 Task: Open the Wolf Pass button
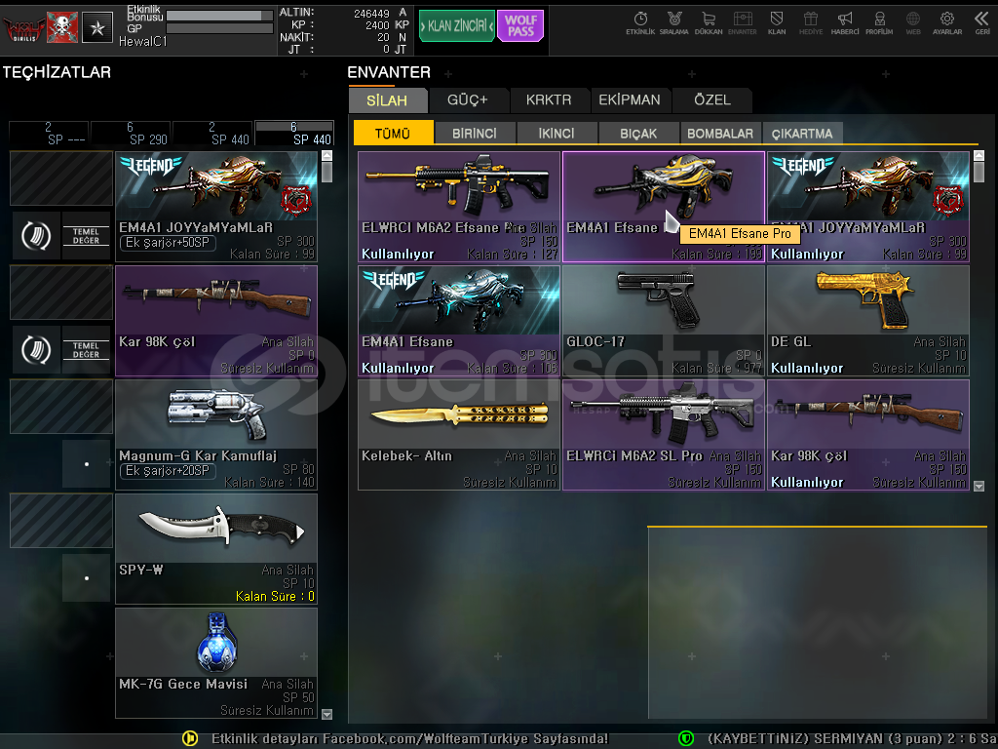coord(520,26)
